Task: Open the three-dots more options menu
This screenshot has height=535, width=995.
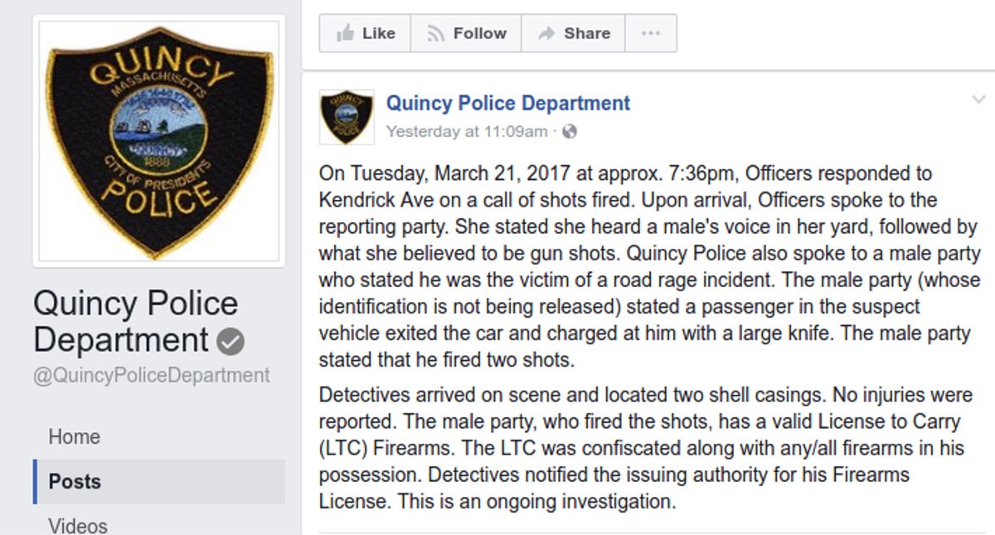Action: 651,33
